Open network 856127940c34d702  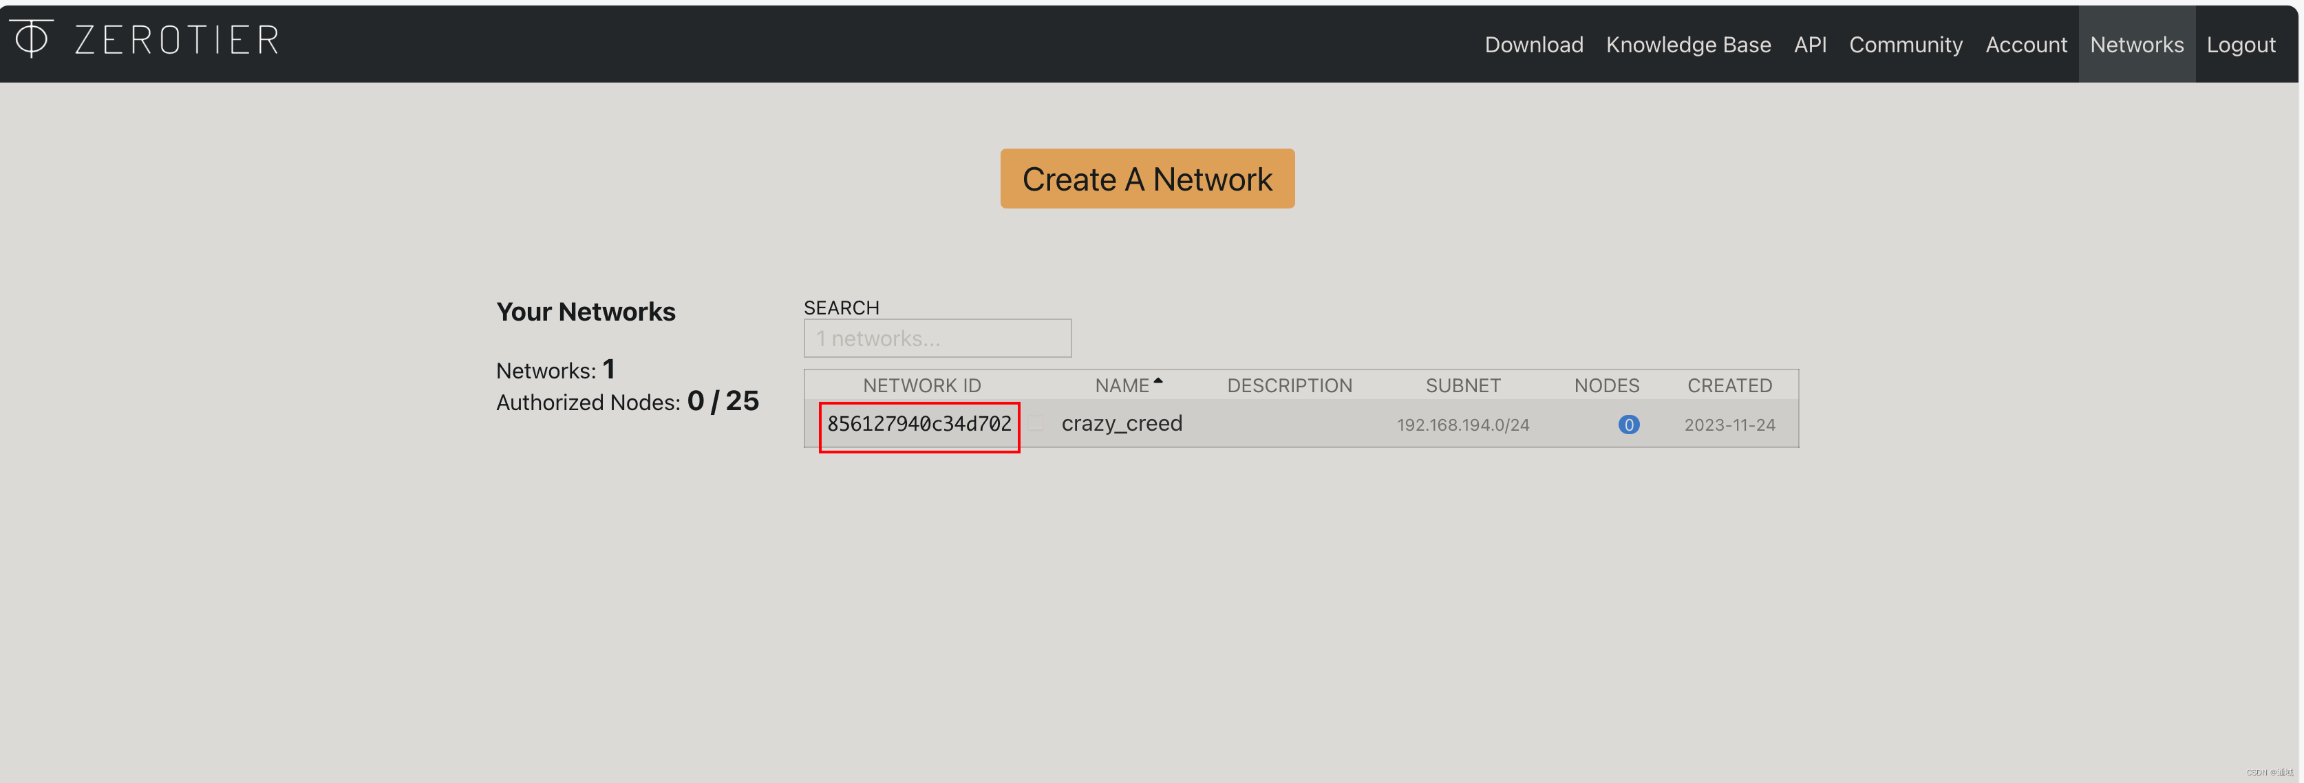pyautogui.click(x=919, y=425)
